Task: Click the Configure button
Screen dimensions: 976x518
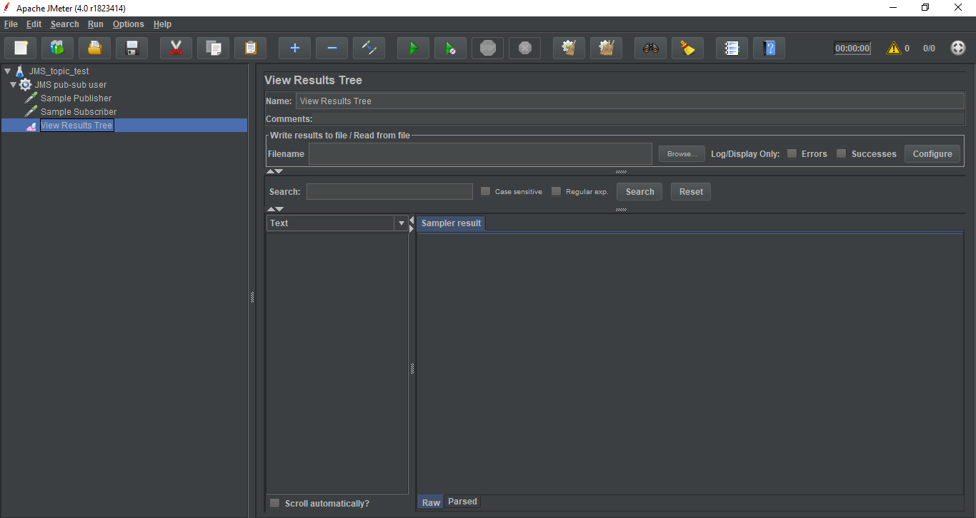Action: click(932, 153)
